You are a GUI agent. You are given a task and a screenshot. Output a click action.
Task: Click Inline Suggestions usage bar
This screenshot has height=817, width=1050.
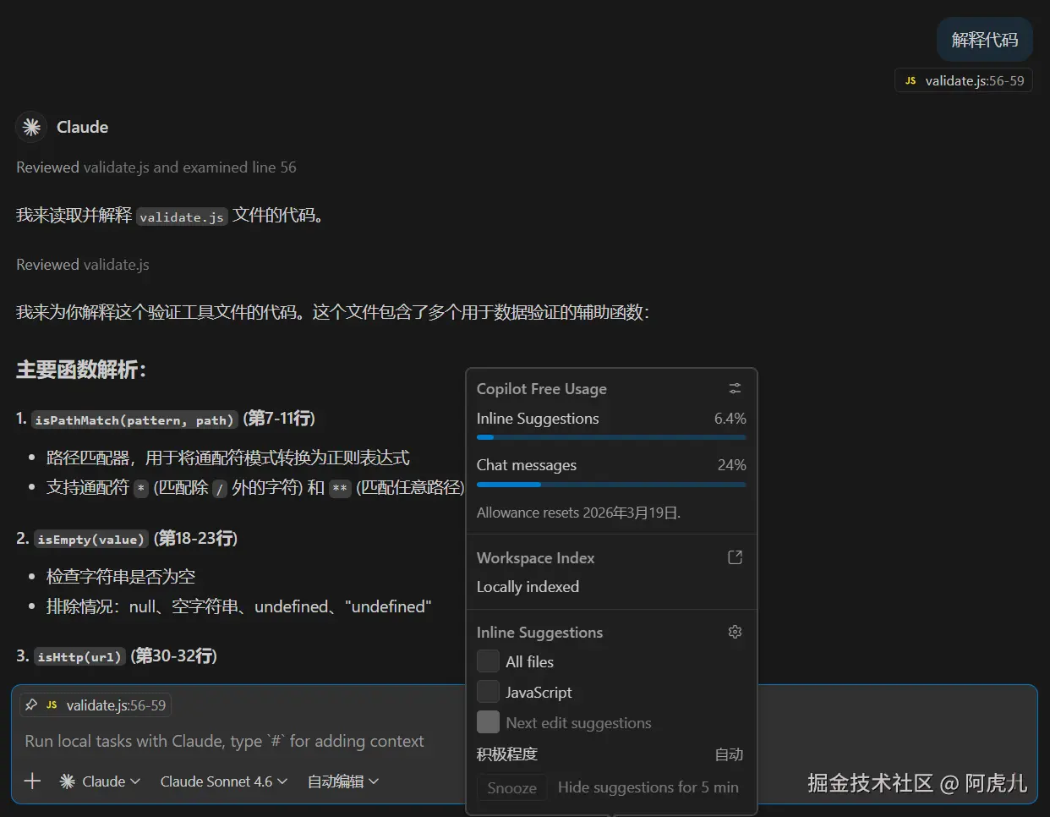611,437
